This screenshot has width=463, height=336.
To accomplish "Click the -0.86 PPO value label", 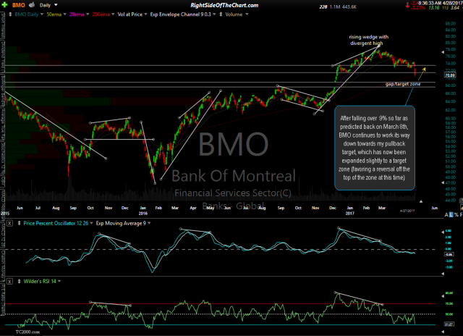I will point(449,254).
